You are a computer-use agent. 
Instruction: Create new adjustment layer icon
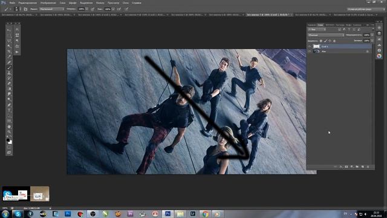[352, 167]
